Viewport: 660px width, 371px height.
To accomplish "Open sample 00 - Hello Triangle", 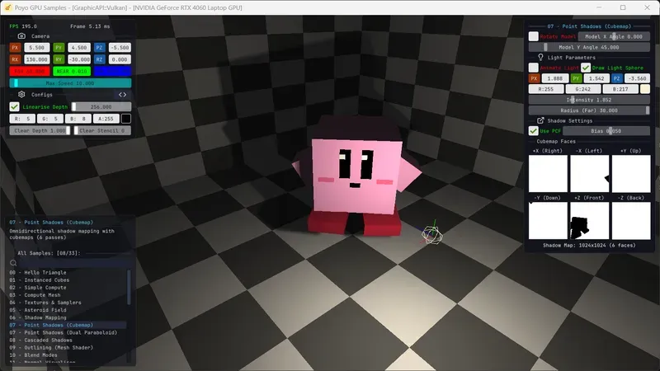I will pos(68,273).
